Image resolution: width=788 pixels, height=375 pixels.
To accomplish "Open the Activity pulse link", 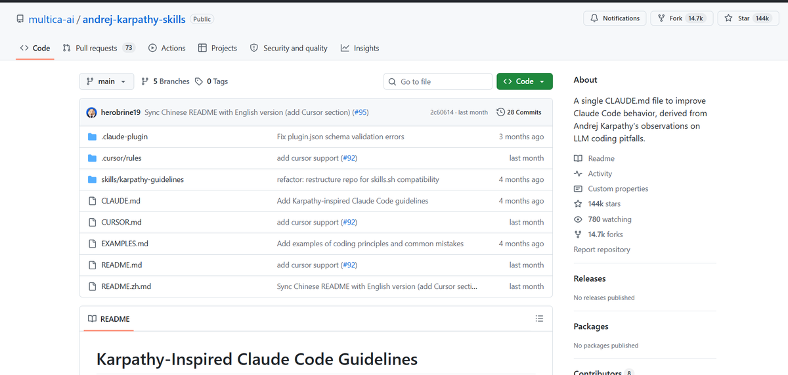I will pyautogui.click(x=593, y=173).
